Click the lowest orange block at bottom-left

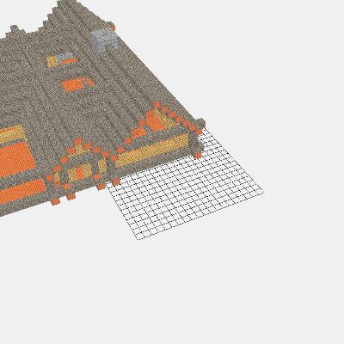[56, 202]
